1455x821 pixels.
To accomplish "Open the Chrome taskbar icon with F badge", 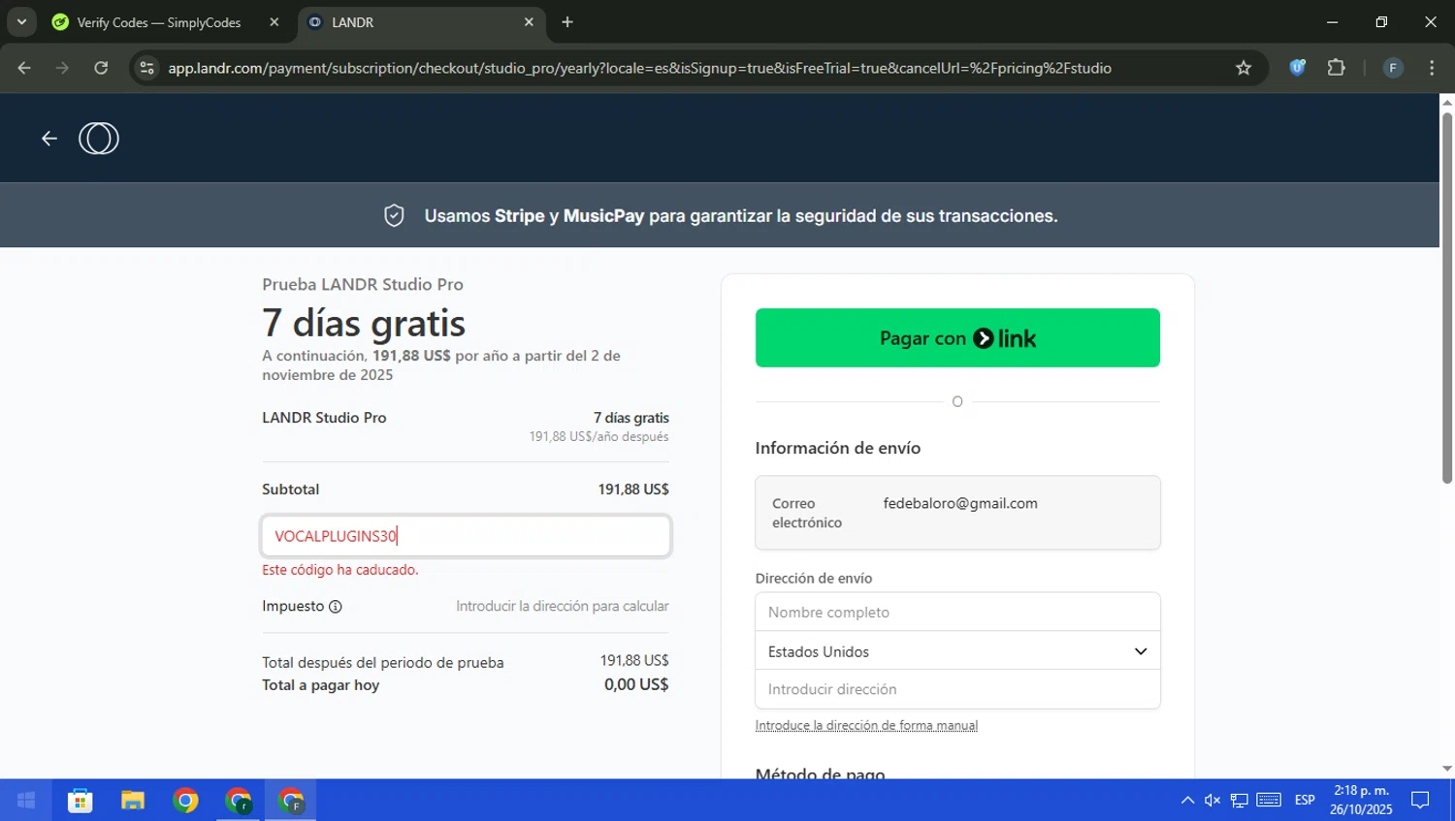I will click(291, 800).
